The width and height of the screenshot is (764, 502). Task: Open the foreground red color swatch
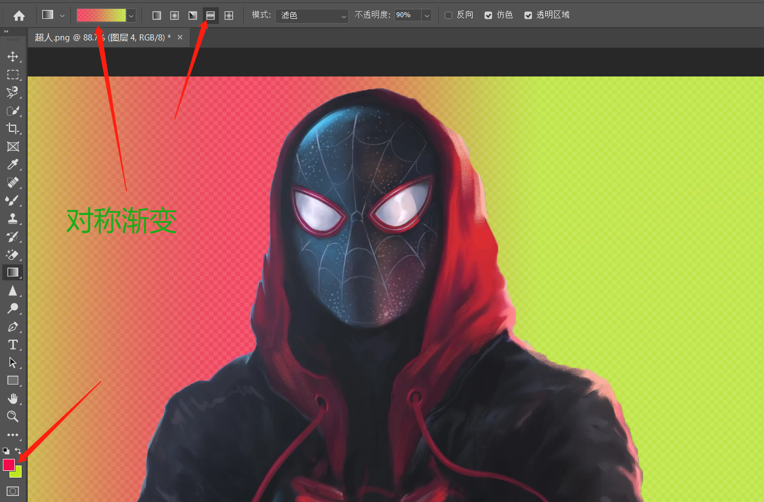(x=8, y=464)
